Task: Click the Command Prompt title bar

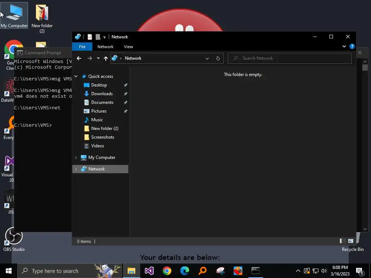Action: [43, 53]
